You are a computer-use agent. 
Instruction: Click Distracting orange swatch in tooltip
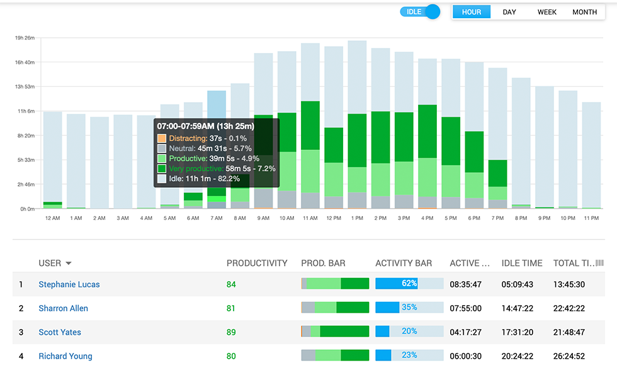(162, 138)
